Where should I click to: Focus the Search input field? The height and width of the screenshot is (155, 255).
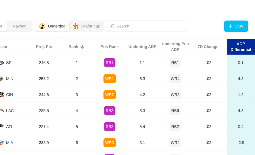pos(149,26)
